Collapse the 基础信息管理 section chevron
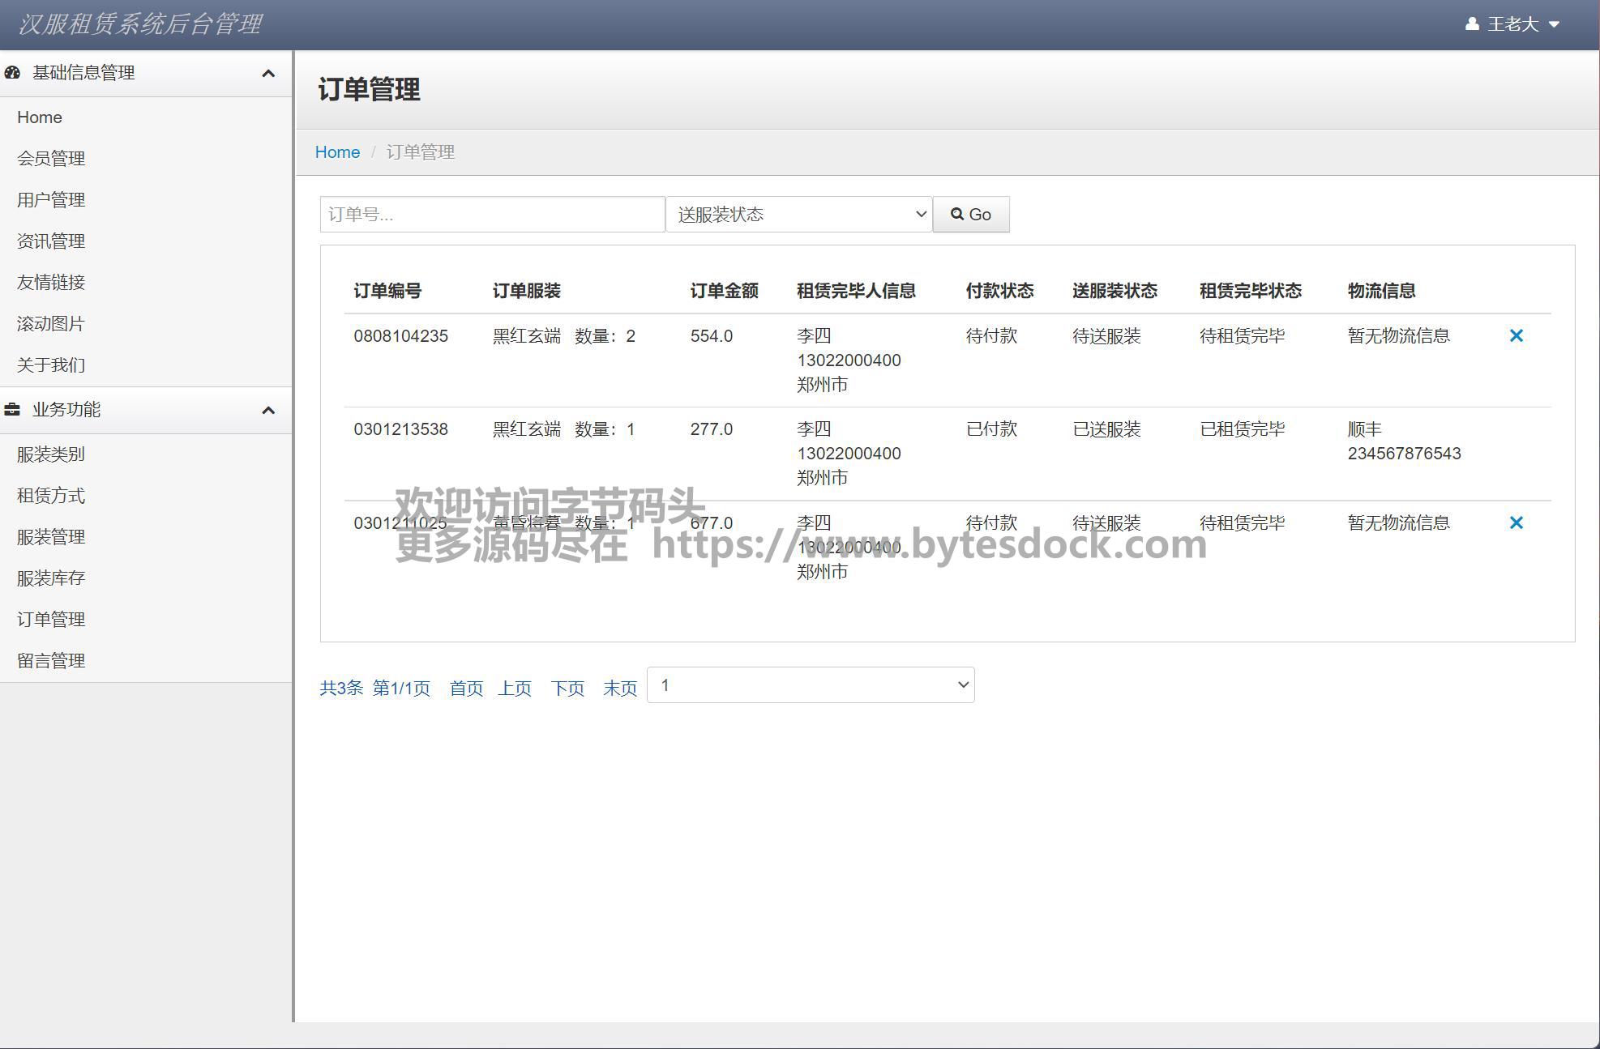 (x=268, y=74)
